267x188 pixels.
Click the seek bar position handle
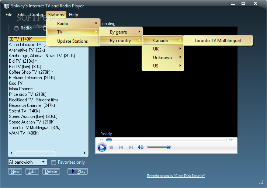pyautogui.click(x=109, y=140)
